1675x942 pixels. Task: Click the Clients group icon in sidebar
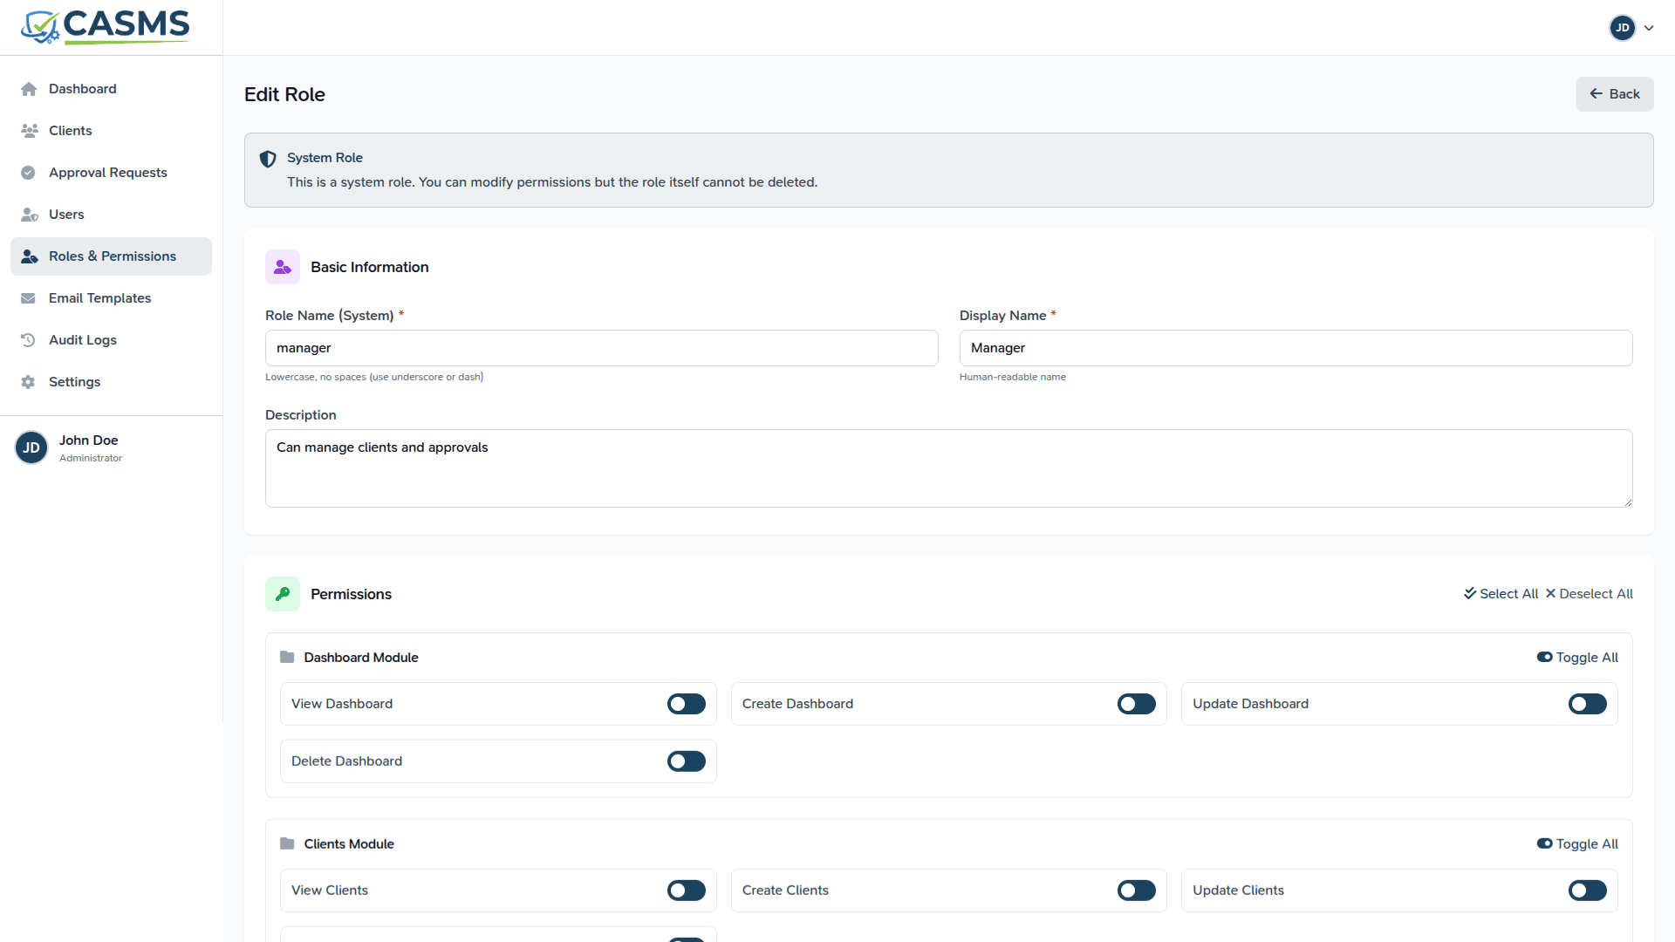[29, 131]
